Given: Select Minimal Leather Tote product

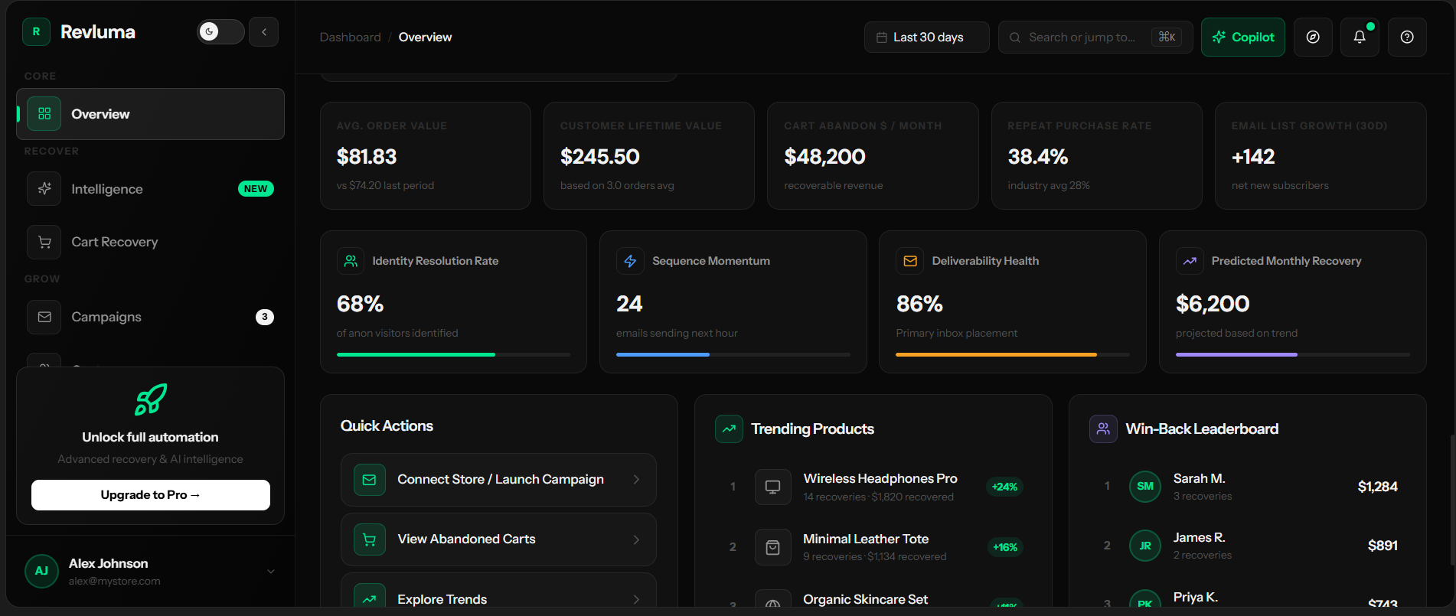Looking at the screenshot, I should pyautogui.click(x=873, y=547).
